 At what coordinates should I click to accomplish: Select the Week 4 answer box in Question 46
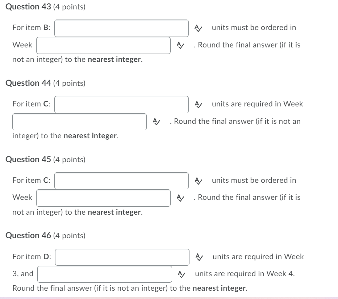104,274
